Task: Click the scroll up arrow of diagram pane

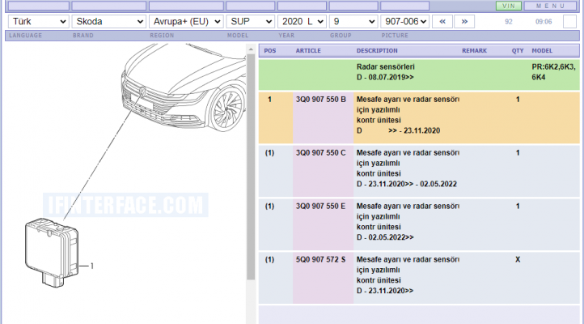Action: tap(251, 49)
